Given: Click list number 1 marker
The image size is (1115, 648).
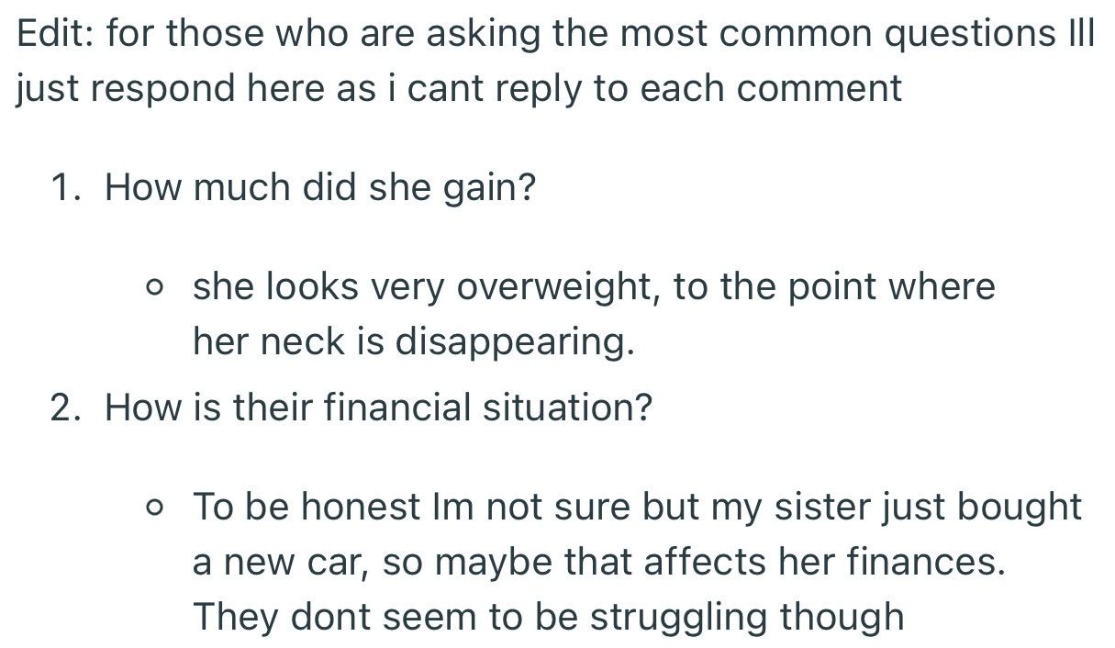Looking at the screenshot, I should (71, 188).
